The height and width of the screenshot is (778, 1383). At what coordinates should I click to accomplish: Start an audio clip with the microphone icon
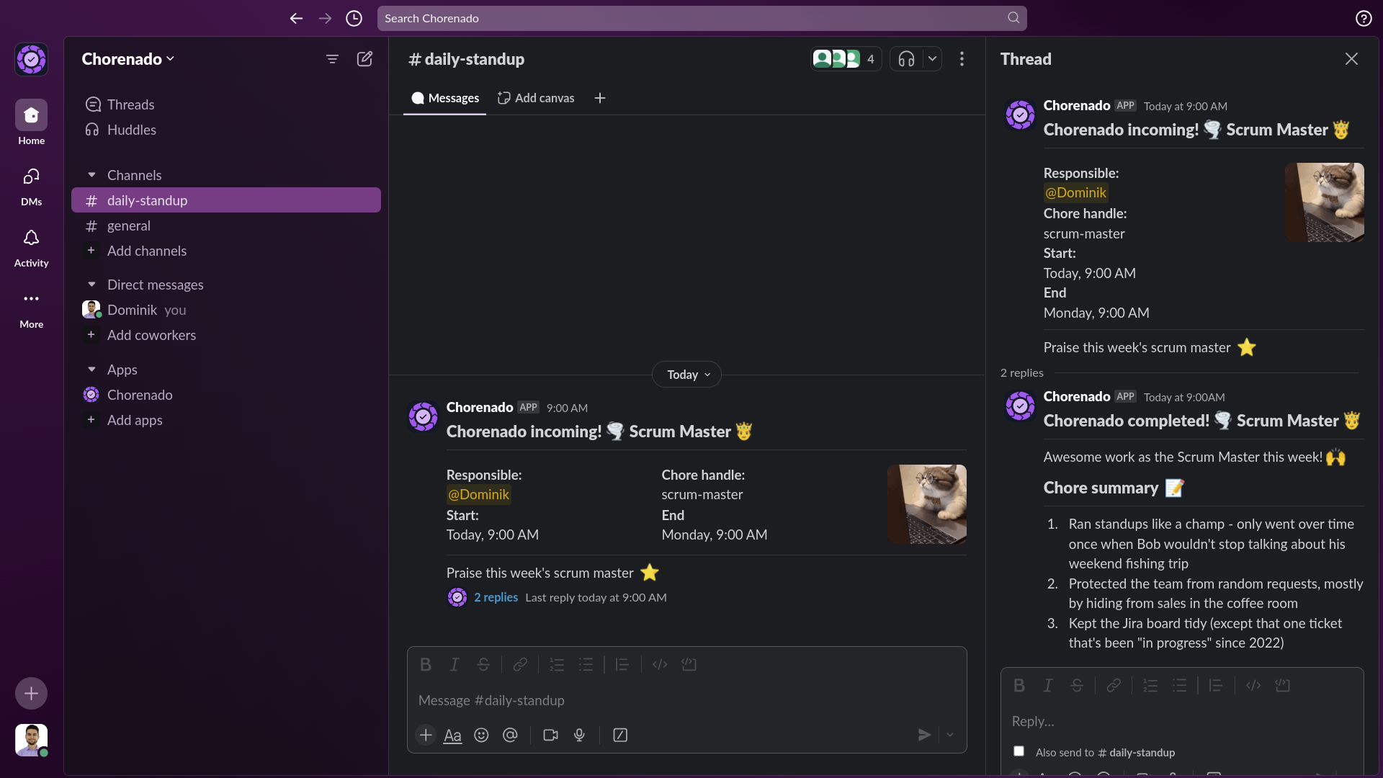(x=580, y=735)
